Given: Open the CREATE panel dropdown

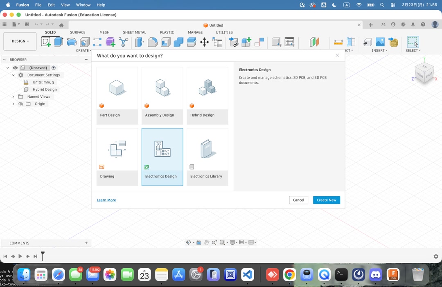Looking at the screenshot, I should (x=83, y=51).
